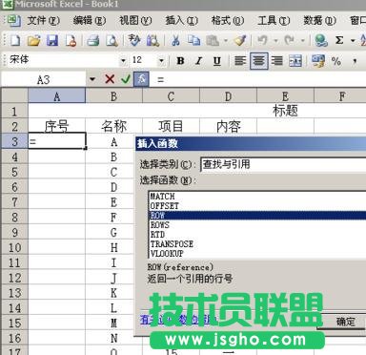Select the Format Painter brush
Viewport: 366px width, 355px height.
point(240,40)
